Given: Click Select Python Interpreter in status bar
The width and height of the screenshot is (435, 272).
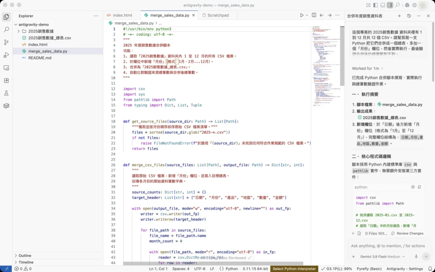Looking at the screenshot, I should click(x=294, y=269).
